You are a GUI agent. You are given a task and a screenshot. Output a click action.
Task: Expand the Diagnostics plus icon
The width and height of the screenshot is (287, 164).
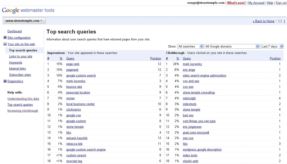pyautogui.click(x=5, y=81)
